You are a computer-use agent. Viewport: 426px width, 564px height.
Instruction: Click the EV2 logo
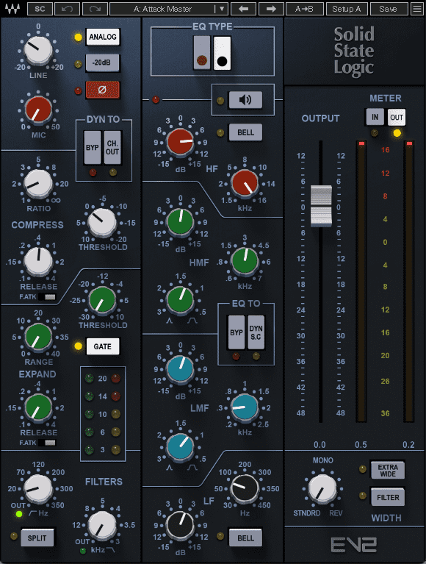click(353, 545)
